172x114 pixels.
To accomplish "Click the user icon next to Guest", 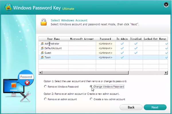I will pos(42,53).
